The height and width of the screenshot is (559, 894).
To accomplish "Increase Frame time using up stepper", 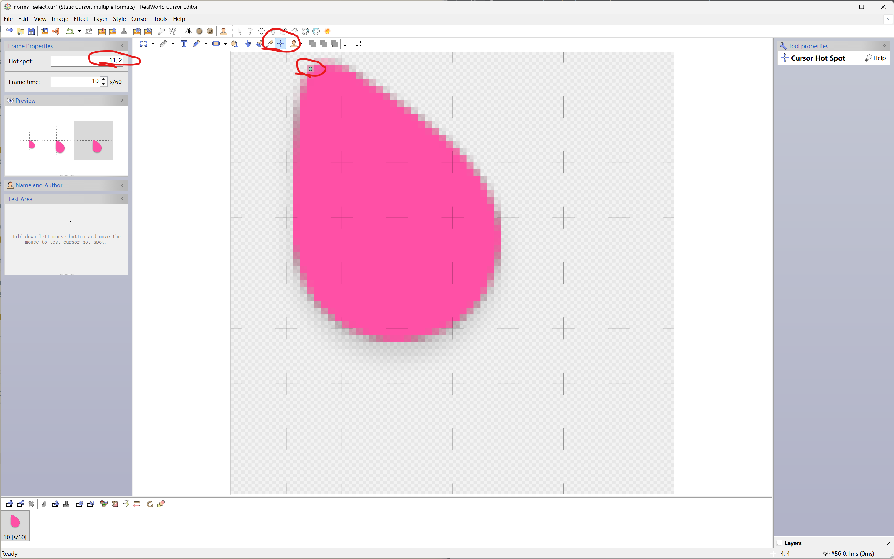I will tap(104, 79).
